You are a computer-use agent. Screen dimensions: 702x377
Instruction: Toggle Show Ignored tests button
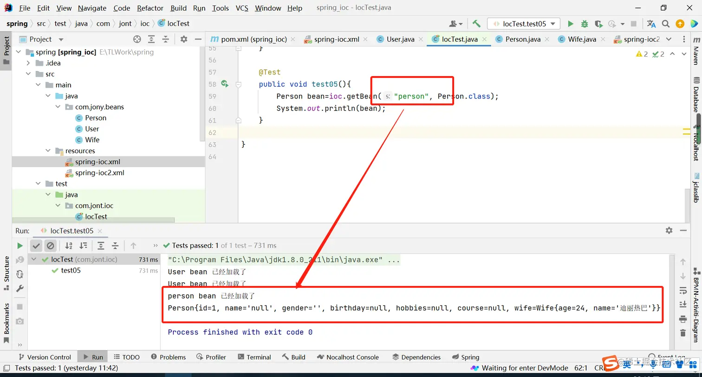(x=50, y=246)
